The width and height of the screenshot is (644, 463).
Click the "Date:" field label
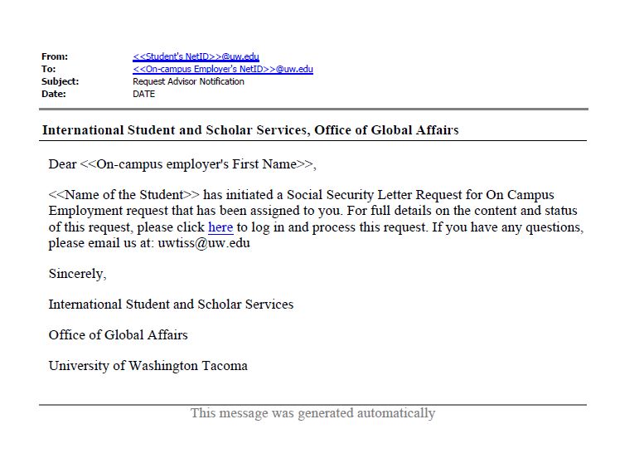coord(53,94)
